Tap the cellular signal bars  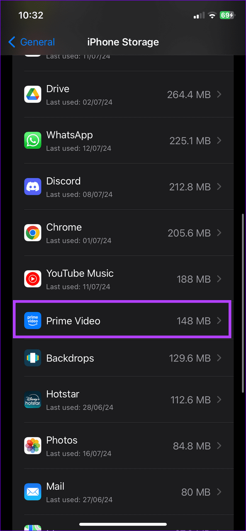[x=198, y=15]
